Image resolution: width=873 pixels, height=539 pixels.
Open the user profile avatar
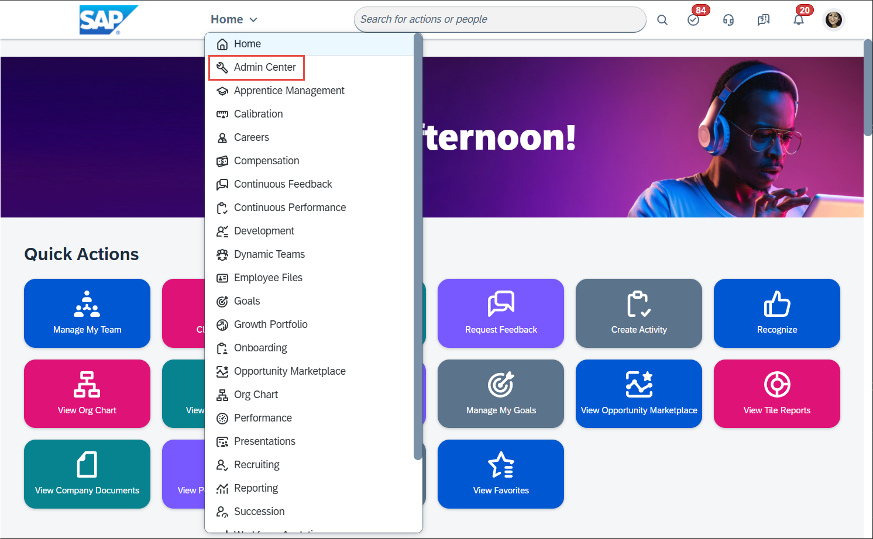[x=833, y=20]
